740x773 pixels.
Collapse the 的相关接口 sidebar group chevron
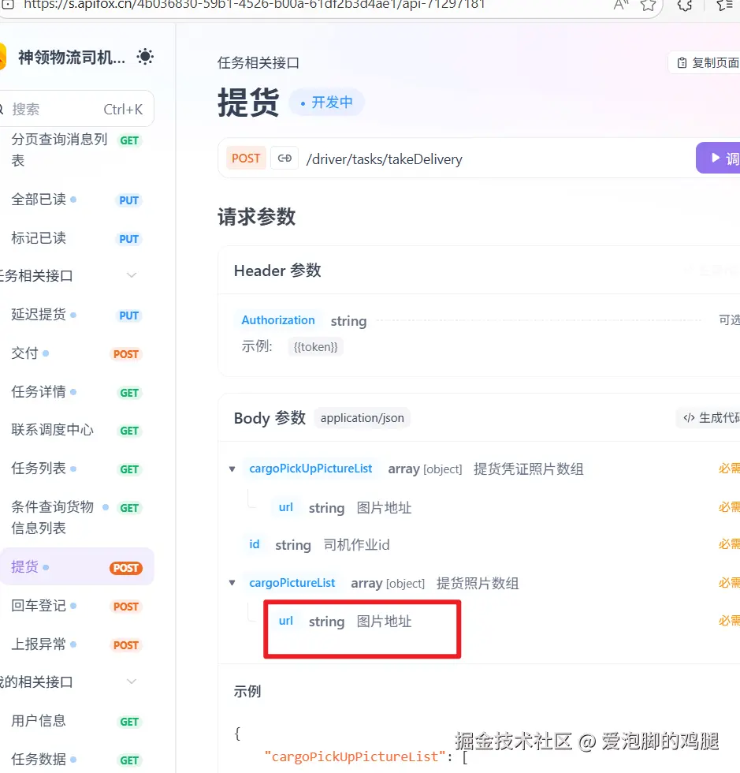point(132,682)
